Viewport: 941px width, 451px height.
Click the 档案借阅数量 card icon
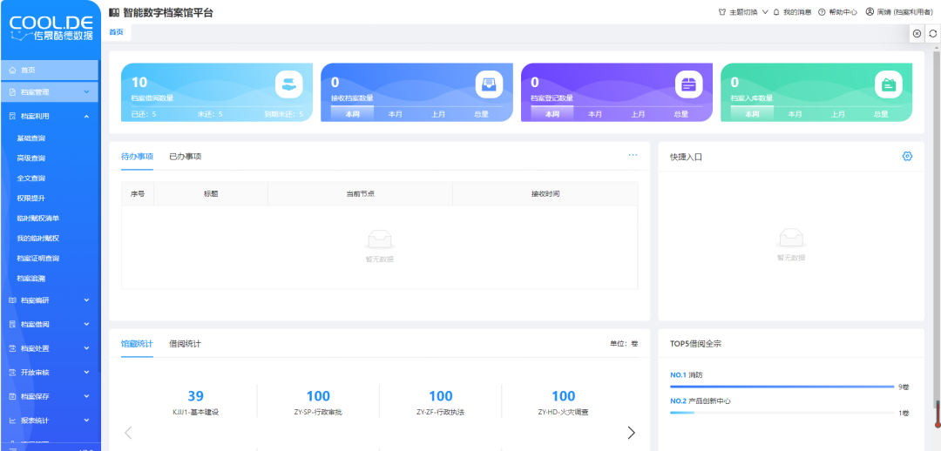point(288,84)
